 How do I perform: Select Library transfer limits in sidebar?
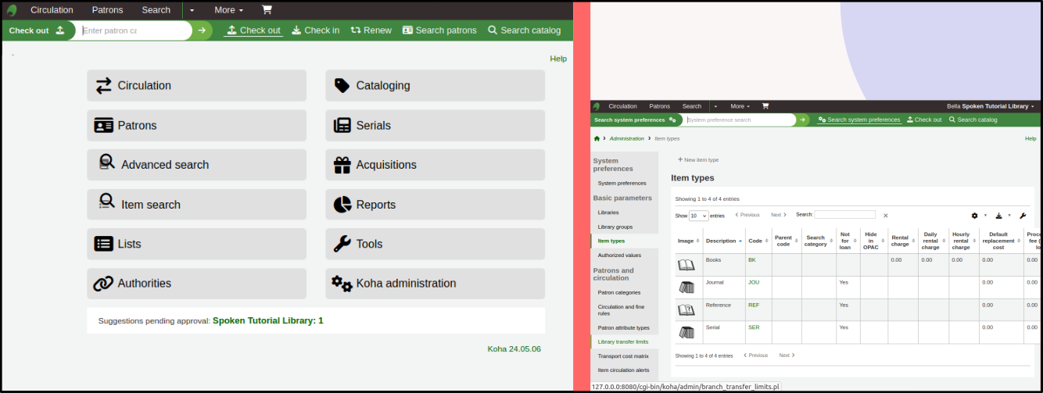coord(622,341)
